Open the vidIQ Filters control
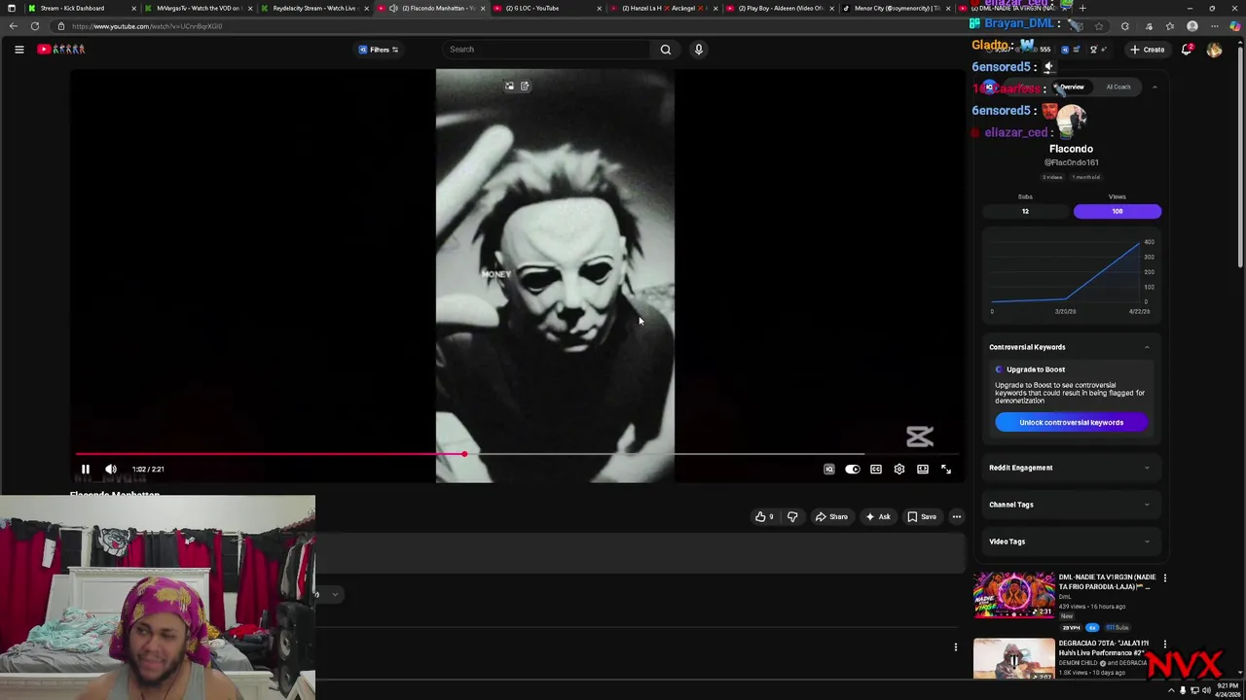 pyautogui.click(x=379, y=50)
